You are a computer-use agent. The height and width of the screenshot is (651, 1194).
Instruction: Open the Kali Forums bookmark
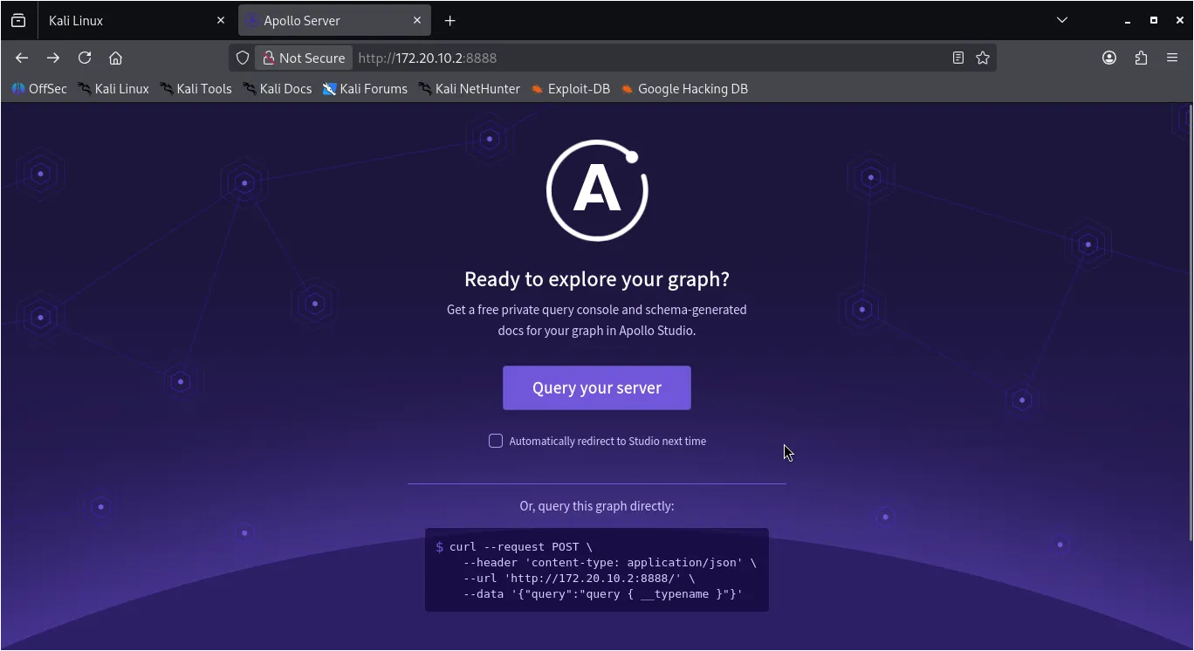pyautogui.click(x=365, y=88)
